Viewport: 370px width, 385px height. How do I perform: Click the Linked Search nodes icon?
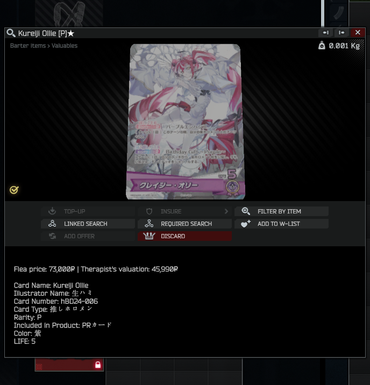pos(52,224)
